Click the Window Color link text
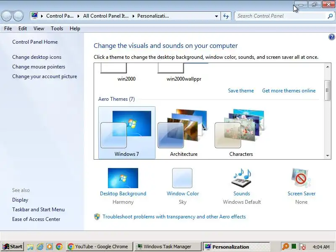This screenshot has width=336, height=252. point(183,194)
